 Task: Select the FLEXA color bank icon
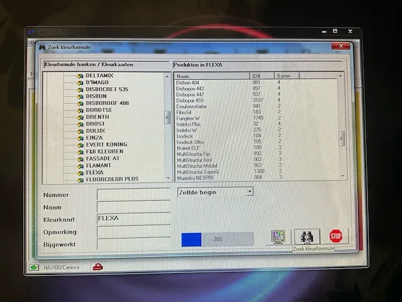(80, 173)
